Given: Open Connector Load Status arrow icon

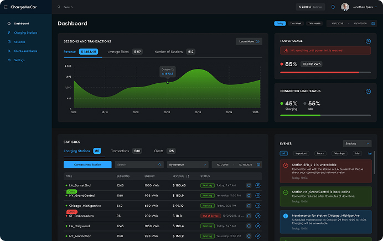Looking at the screenshot, I should pyautogui.click(x=369, y=91).
